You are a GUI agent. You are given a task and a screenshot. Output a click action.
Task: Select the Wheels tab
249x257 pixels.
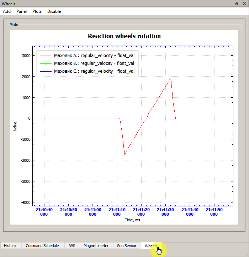(151, 246)
